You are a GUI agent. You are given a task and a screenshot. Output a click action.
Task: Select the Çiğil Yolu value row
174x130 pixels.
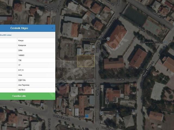point(36,80)
